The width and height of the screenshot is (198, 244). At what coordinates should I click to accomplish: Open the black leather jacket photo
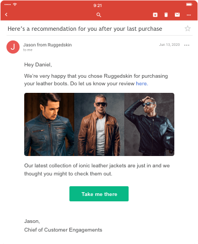point(150,124)
